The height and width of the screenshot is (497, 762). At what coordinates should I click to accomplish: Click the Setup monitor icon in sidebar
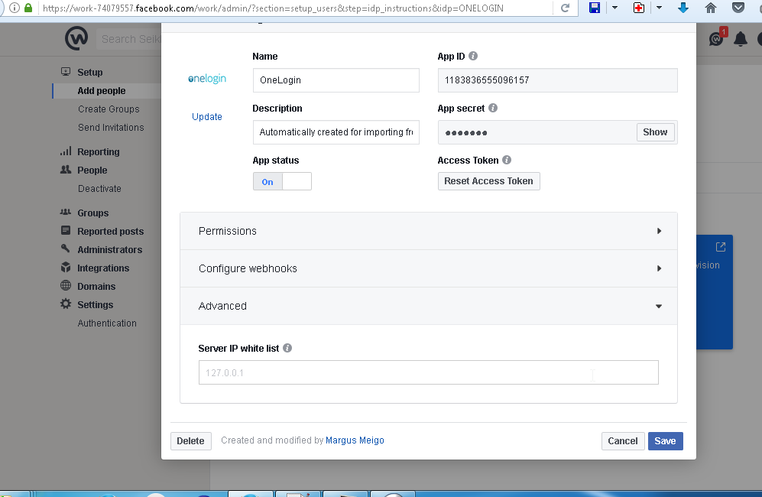coord(66,72)
